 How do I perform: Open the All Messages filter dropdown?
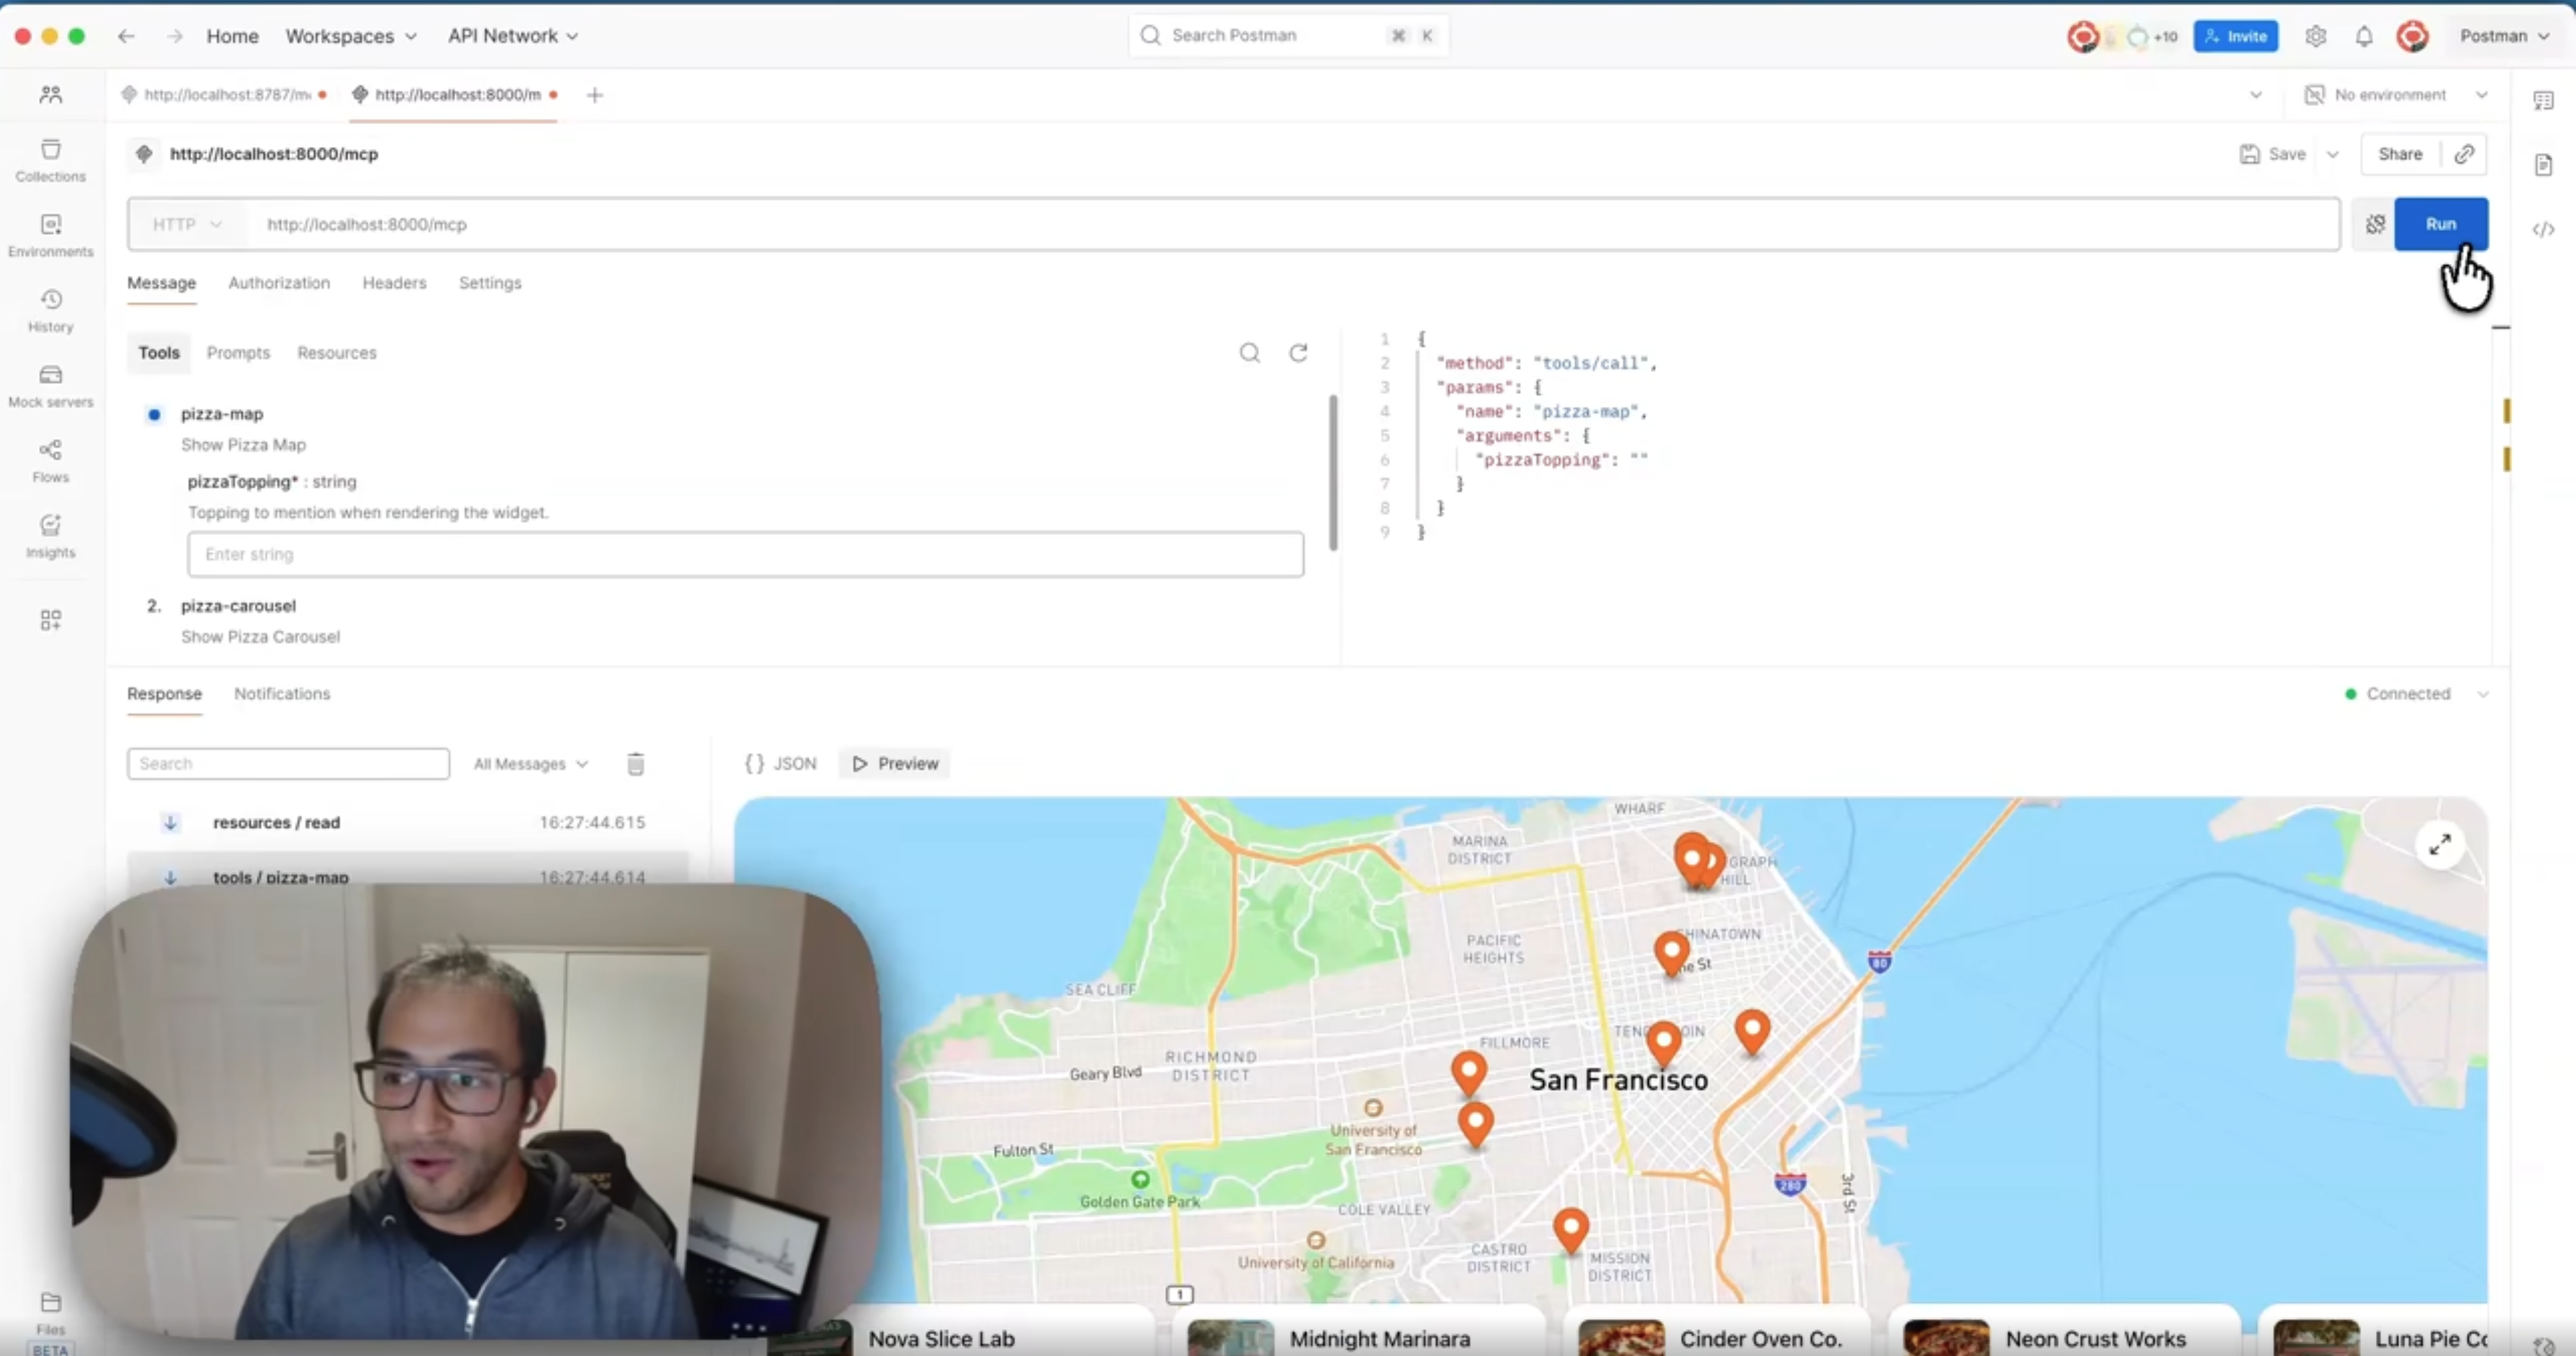[x=530, y=763]
